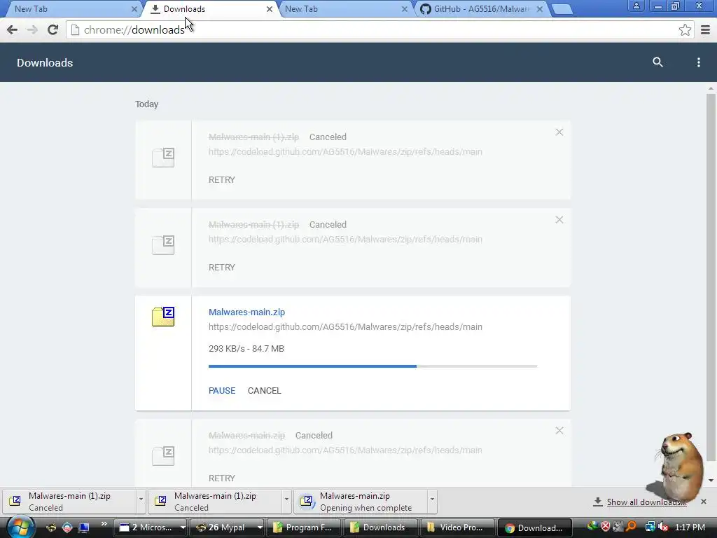Image resolution: width=717 pixels, height=538 pixels.
Task: Click the page vertical scrollbar thumb
Action: click(x=711, y=277)
